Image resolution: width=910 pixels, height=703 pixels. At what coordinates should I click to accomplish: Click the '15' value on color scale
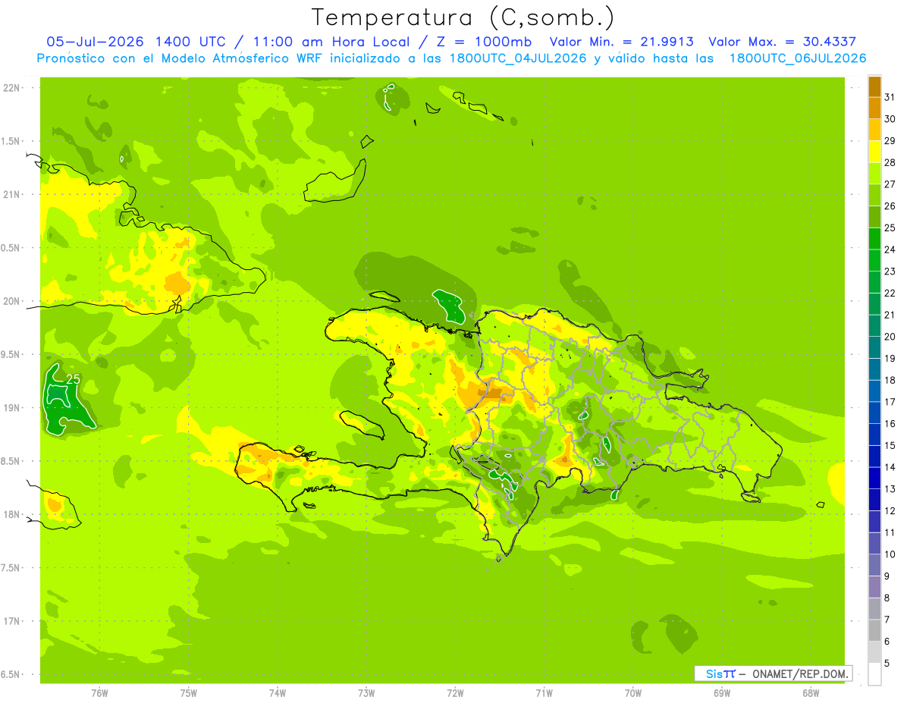(890, 445)
